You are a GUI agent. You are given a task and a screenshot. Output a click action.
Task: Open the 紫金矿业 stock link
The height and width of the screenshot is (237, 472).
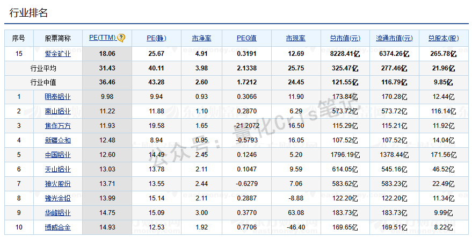(x=58, y=54)
